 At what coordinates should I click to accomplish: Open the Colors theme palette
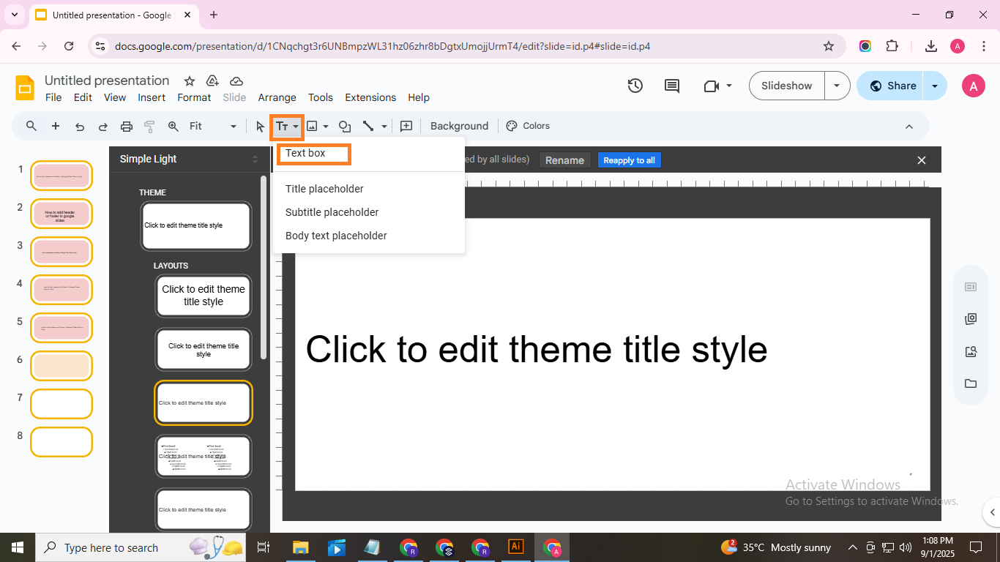point(528,126)
